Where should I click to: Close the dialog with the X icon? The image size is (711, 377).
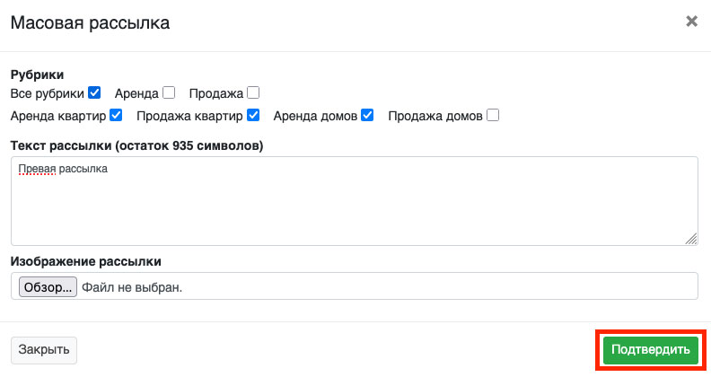click(691, 22)
